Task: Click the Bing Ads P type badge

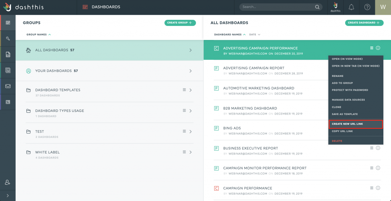Action: [217, 128]
